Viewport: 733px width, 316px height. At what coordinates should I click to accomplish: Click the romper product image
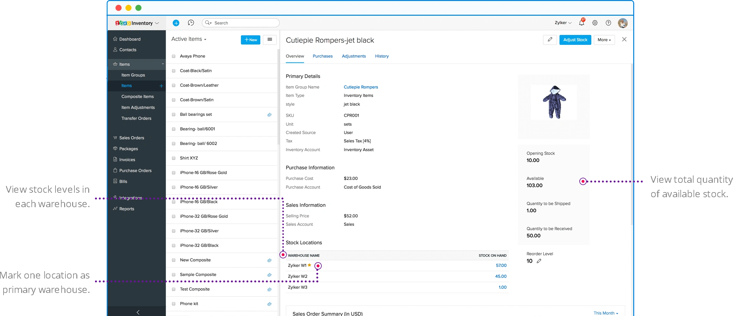pyautogui.click(x=554, y=102)
